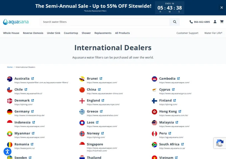Screen dimensions: 226x159
Task: Click the Aquasana logo
Action: click(16, 22)
